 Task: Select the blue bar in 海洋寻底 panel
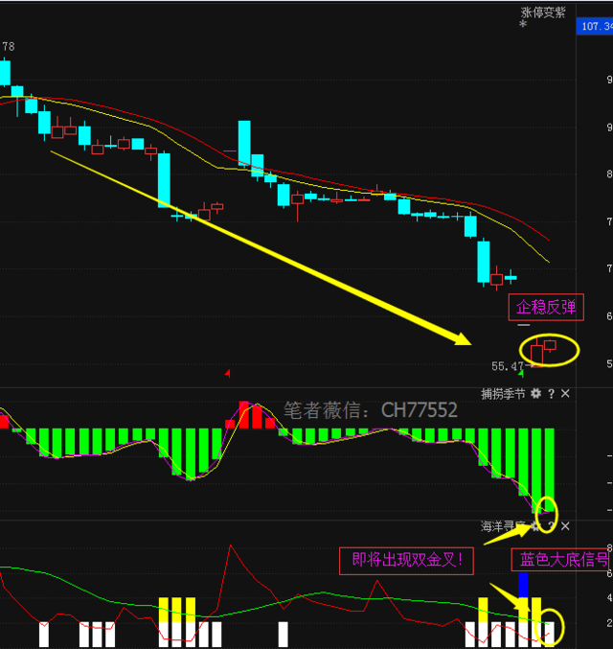pos(523,585)
